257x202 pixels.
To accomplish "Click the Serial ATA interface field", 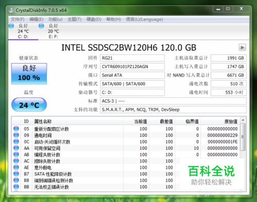I will [133, 75].
